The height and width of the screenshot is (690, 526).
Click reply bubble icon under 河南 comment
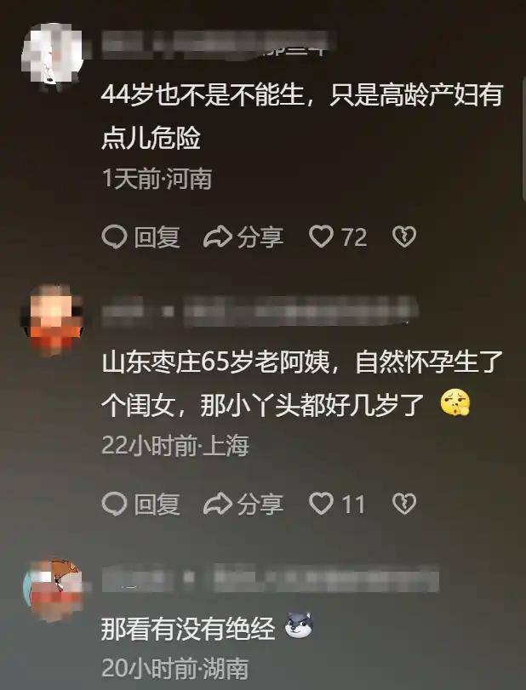click(114, 237)
